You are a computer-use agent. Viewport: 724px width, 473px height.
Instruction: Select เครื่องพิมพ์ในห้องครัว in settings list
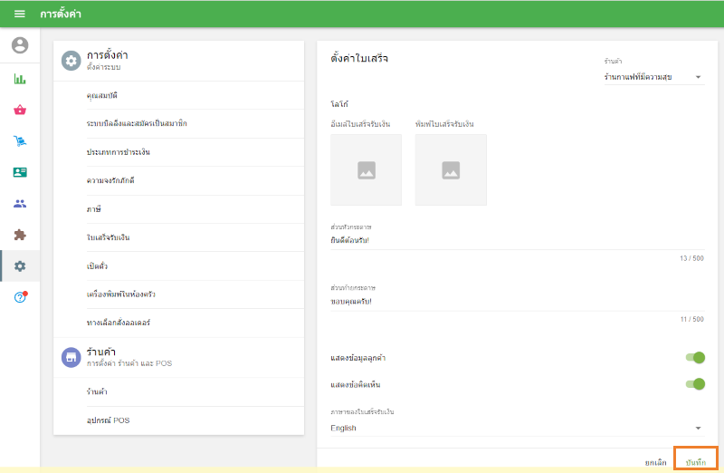click(120, 294)
